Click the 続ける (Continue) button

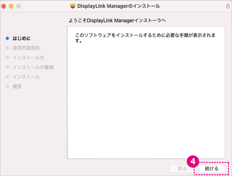click(212, 169)
